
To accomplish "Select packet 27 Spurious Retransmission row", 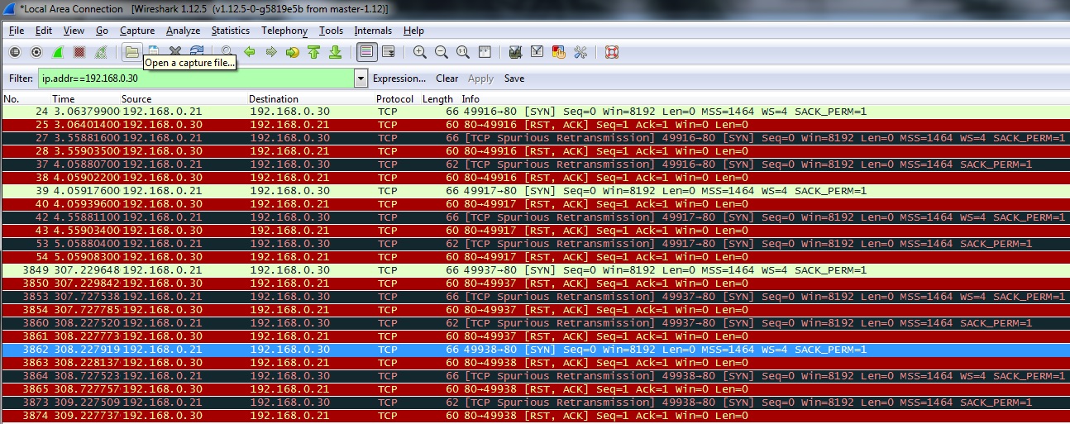I will [x=535, y=138].
